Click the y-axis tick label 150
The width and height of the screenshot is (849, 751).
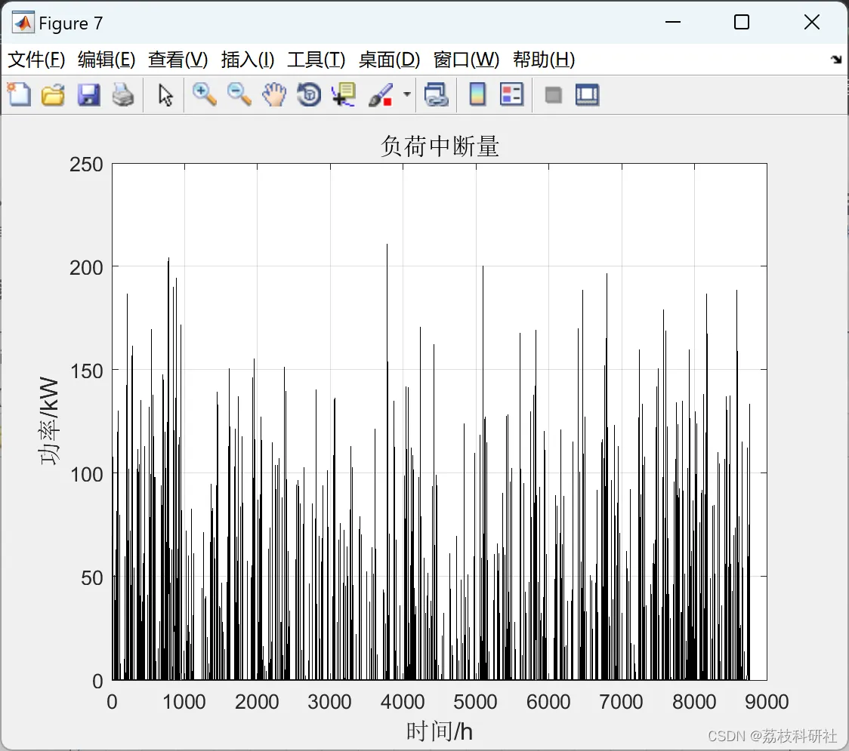tap(86, 371)
